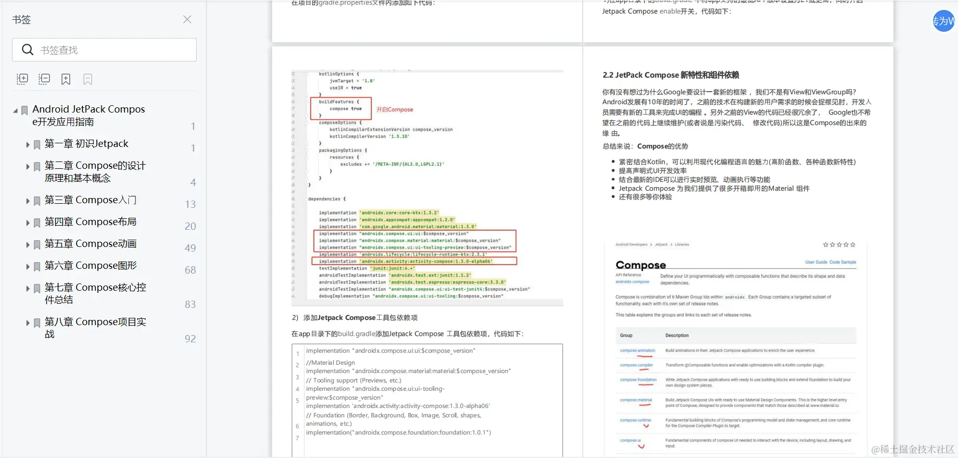The image size is (958, 458).
Task: Click the compose.ui link
Action: point(630,441)
